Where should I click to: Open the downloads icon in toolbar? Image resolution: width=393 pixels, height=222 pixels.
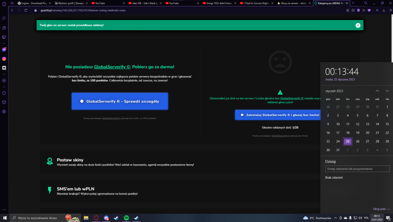coord(384,10)
